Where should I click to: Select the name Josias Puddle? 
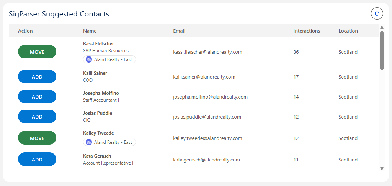tap(98, 113)
